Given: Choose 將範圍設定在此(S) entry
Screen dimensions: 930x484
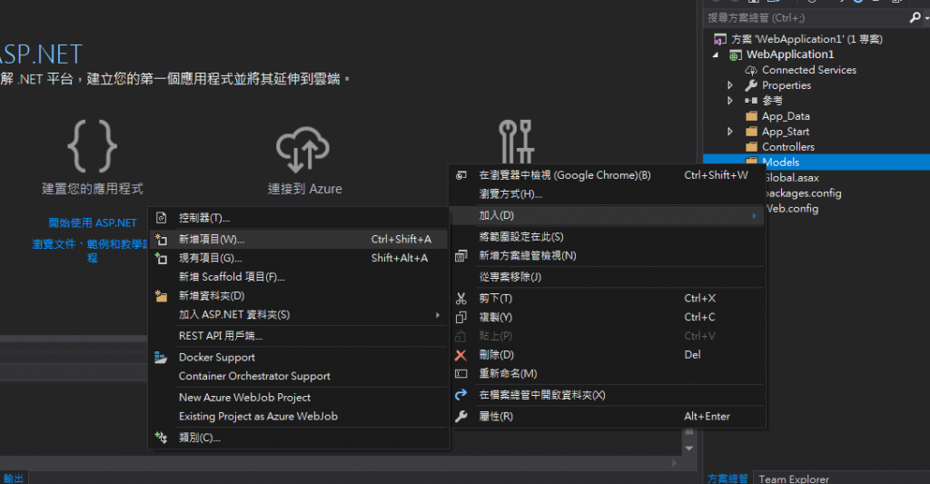Looking at the screenshot, I should tap(608, 237).
